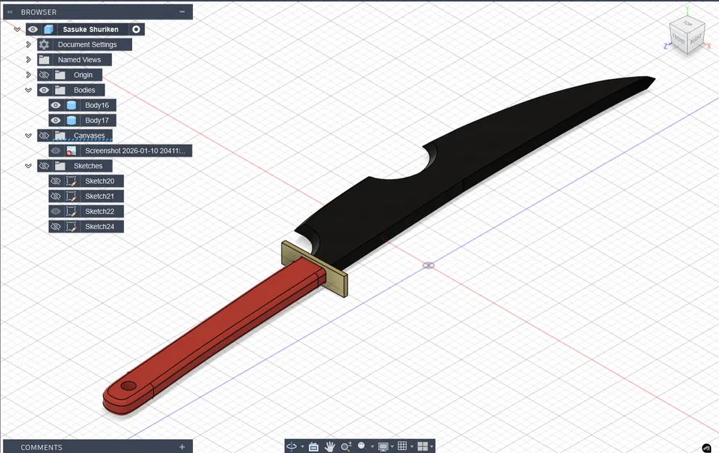Select the Orbit tool in the navigation bar
This screenshot has width=719, height=453.
292,446
